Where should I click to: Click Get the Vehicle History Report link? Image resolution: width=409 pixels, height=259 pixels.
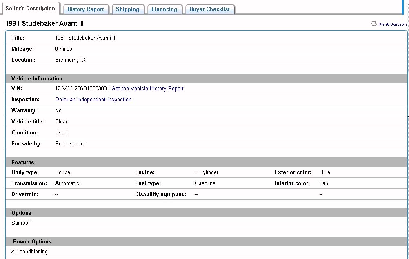[147, 89]
